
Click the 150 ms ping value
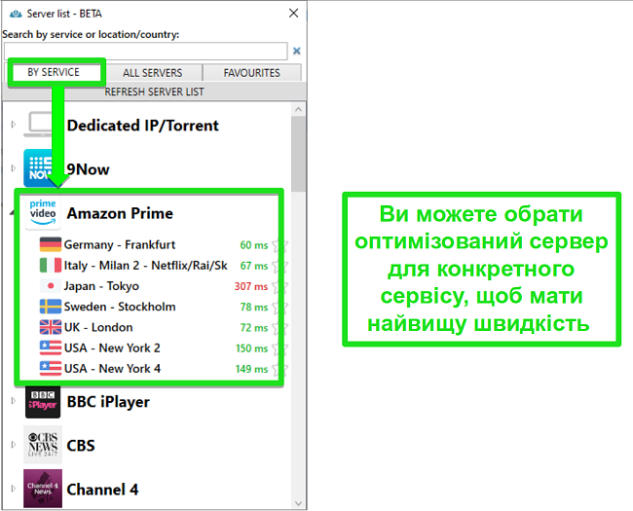click(252, 347)
